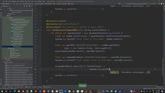The image size is (165, 93).
Task: Open the Windows notification center icon
Action: pyautogui.click(x=162, y=91)
